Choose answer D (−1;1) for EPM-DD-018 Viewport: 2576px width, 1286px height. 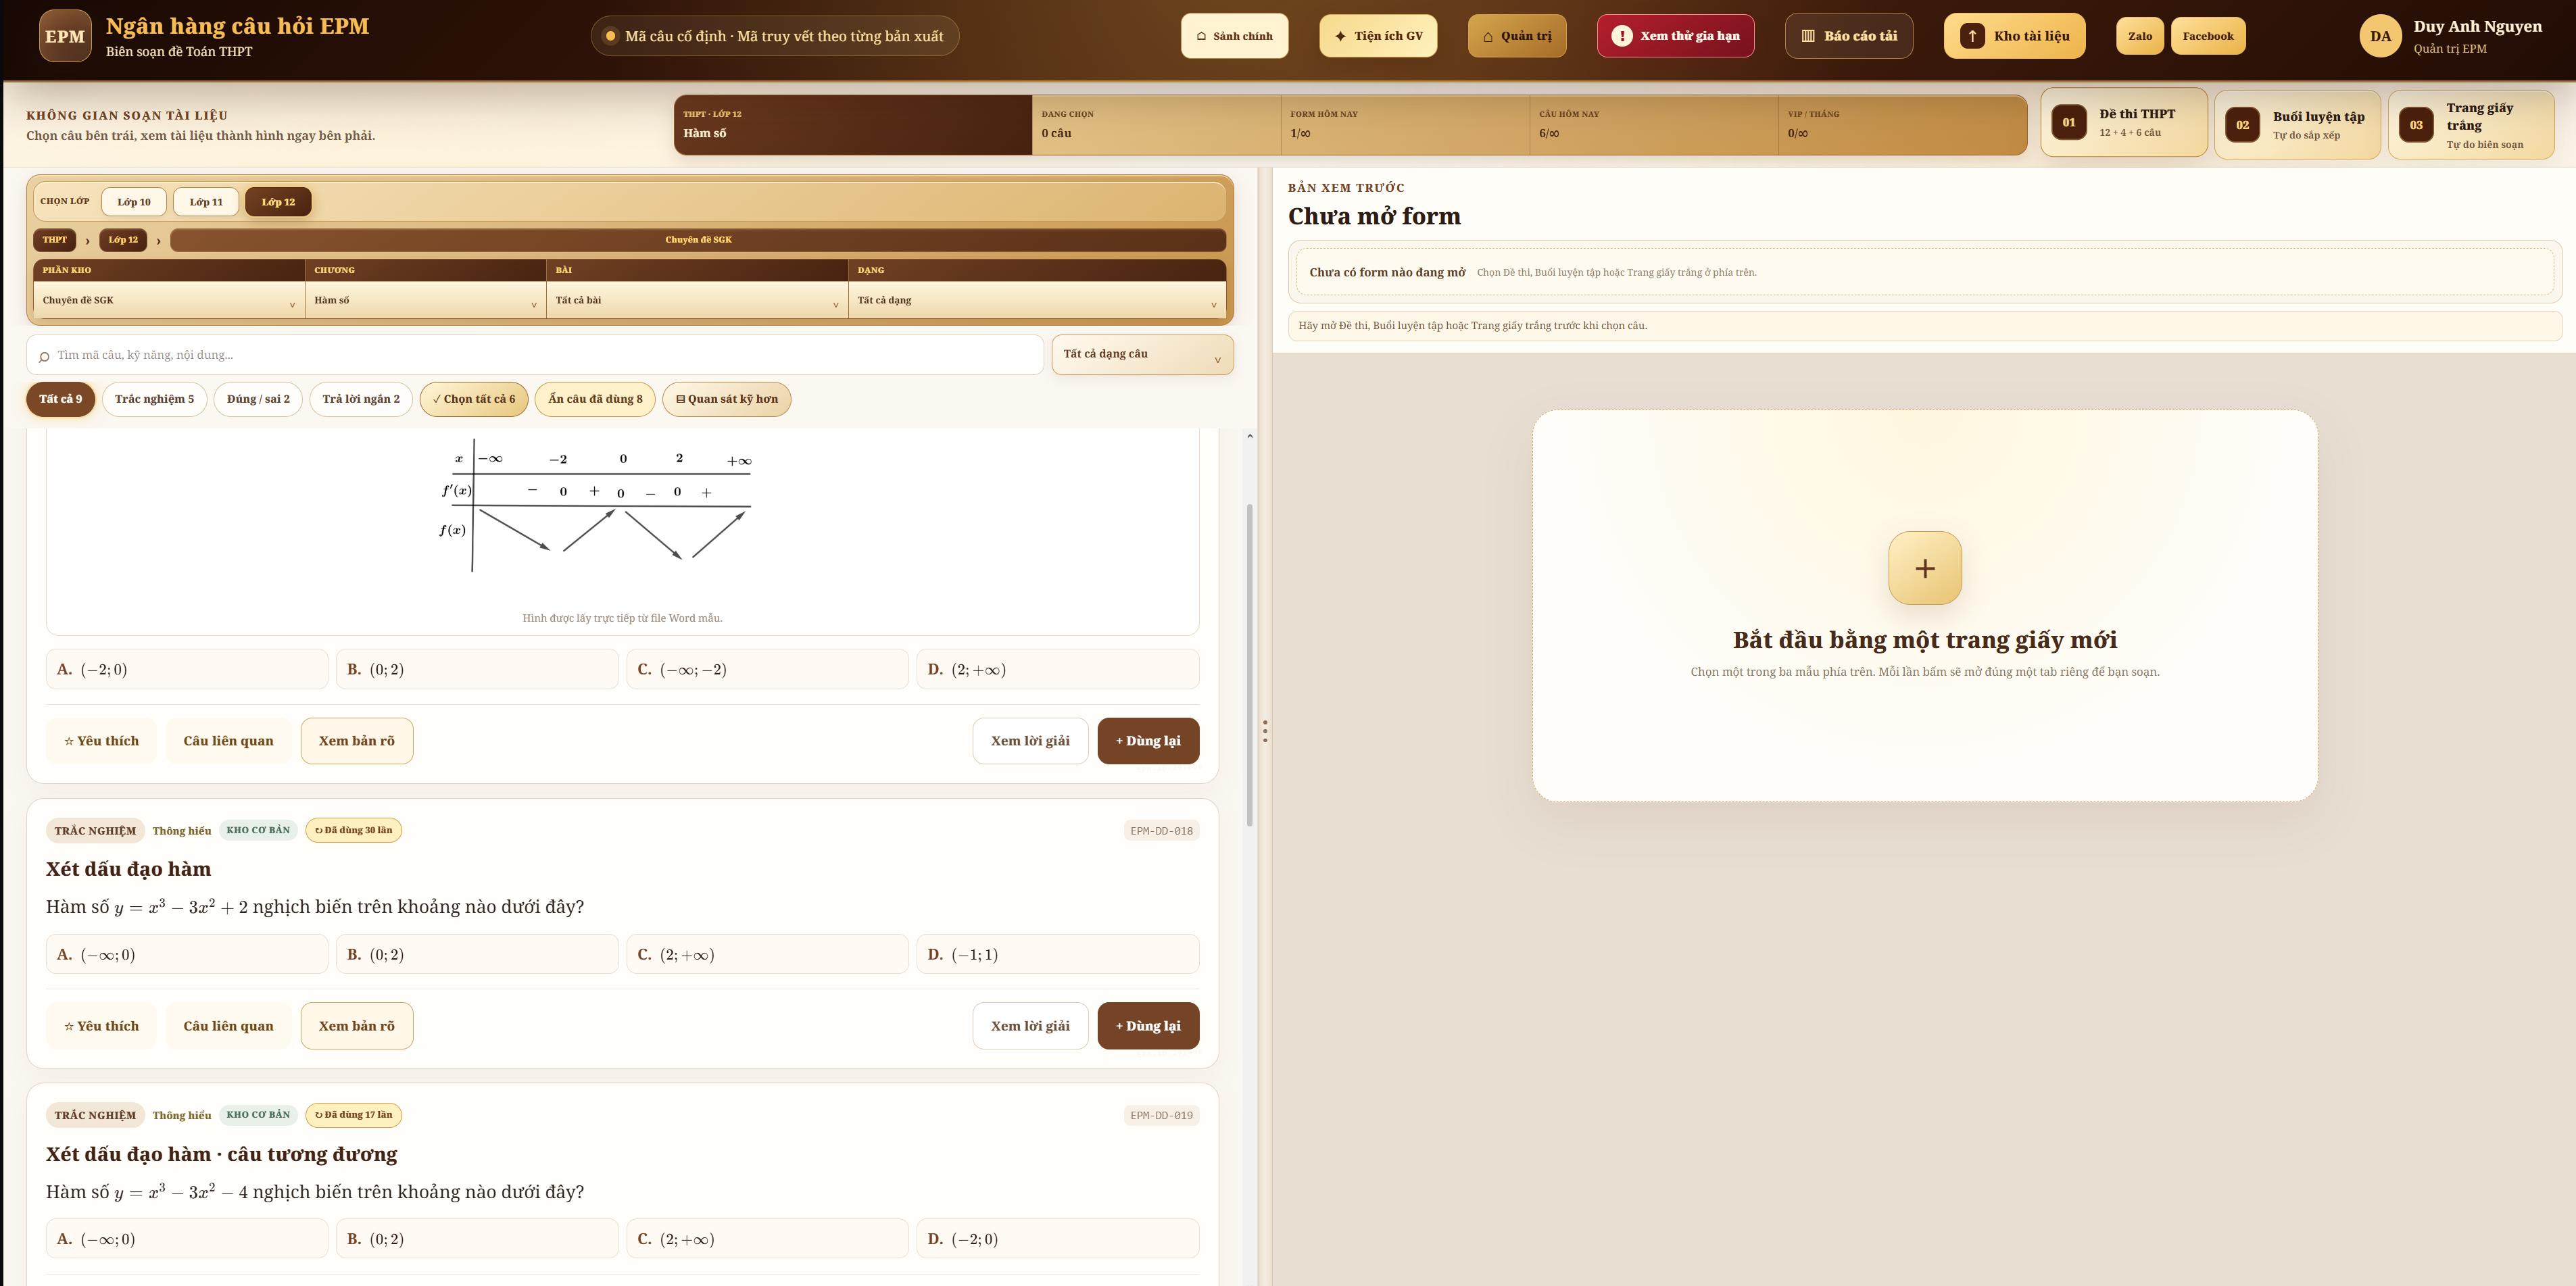1058,954
